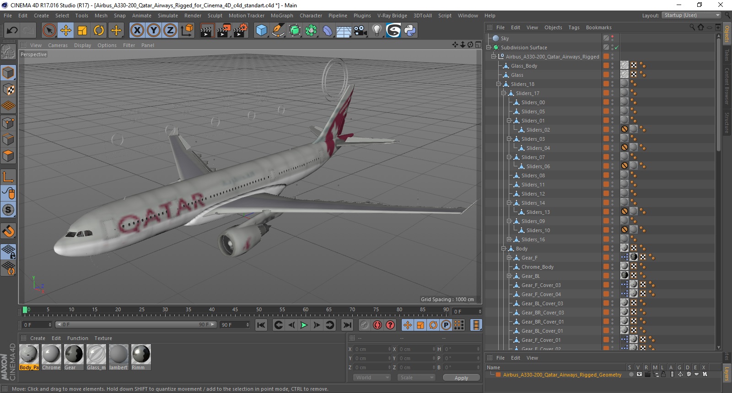Select Polygons mode
Viewport: 732px width, 393px height.
[8, 156]
